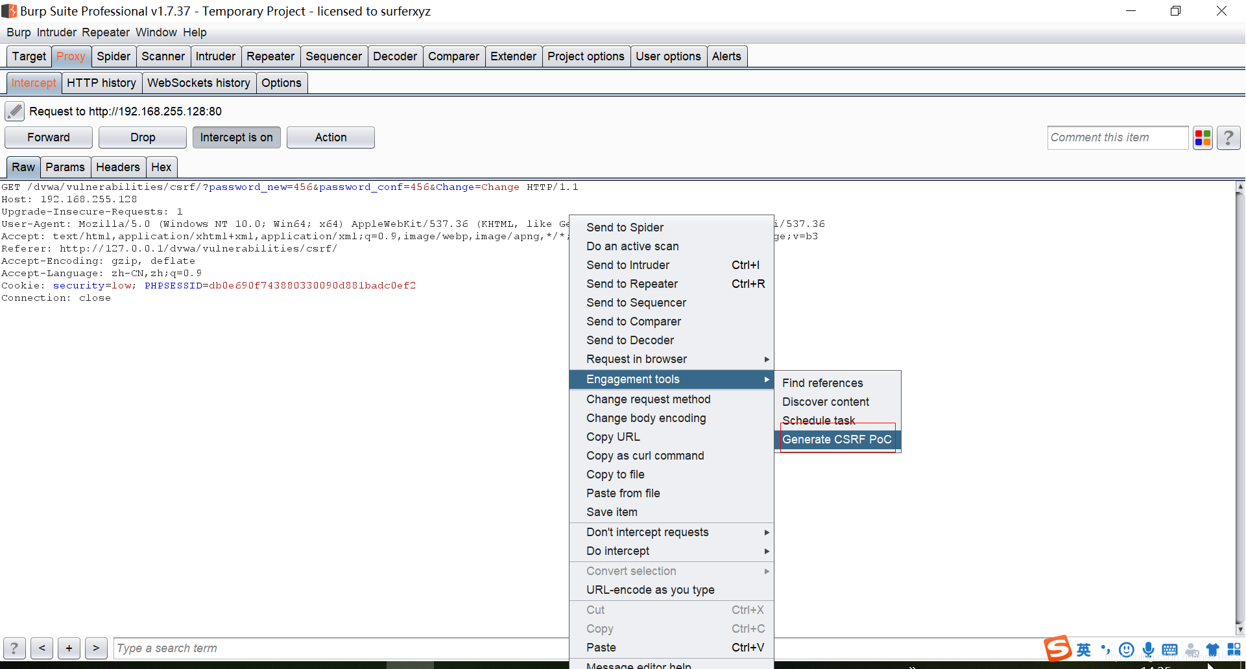1246x669 pixels.
Task: Open the Help menu
Action: (195, 32)
